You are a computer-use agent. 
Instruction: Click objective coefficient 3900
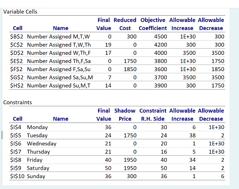160,85
